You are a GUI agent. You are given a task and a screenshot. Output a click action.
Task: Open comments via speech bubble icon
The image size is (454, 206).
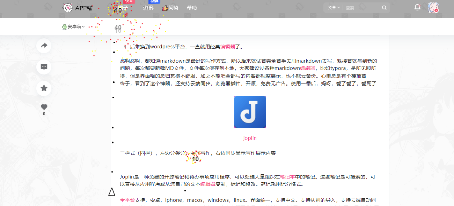coord(44,67)
